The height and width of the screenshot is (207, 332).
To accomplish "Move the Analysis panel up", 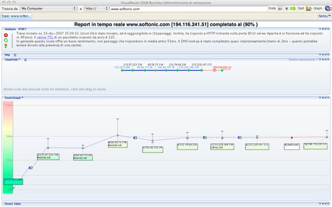I will (x=323, y=29).
